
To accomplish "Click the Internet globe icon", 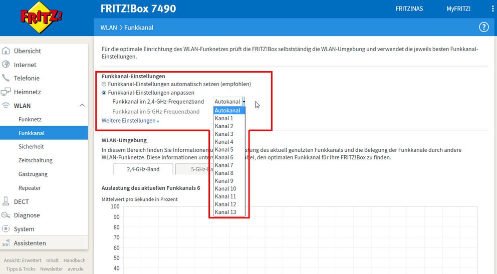I will pyautogui.click(x=6, y=64).
